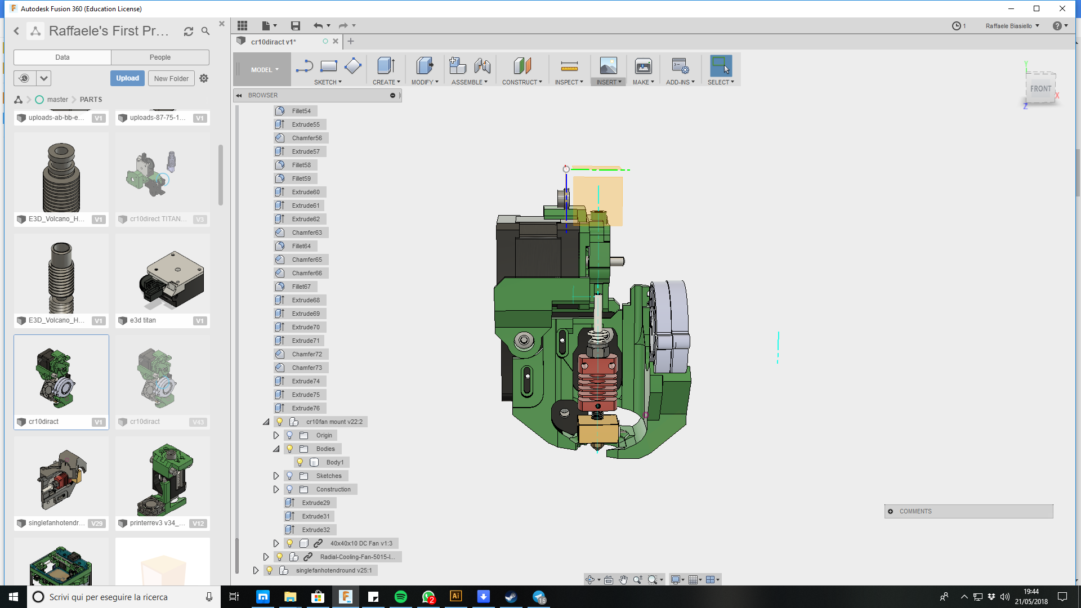Expand the 40x40x10 DC Fan v1:3 component
This screenshot has width=1081, height=608.
(276, 543)
